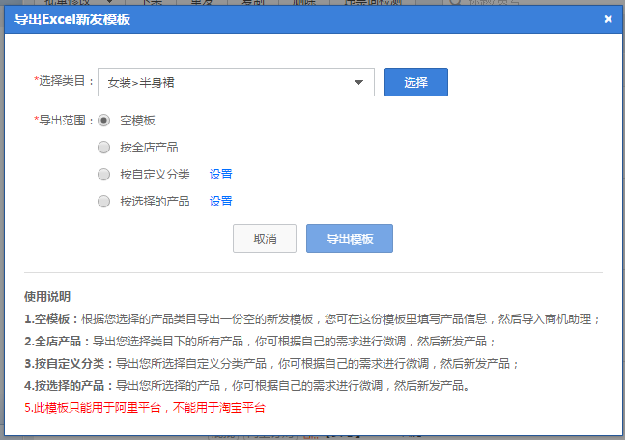
Task: Click instruction line 1 about 空模板
Action: [313, 319]
